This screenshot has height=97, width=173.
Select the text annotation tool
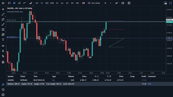pos(3,40)
